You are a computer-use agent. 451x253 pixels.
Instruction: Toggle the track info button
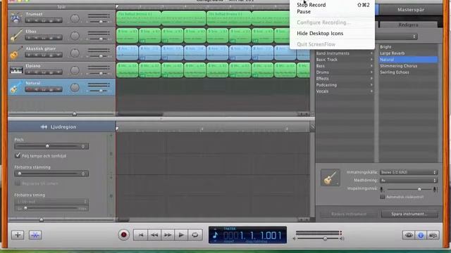pos(421,235)
